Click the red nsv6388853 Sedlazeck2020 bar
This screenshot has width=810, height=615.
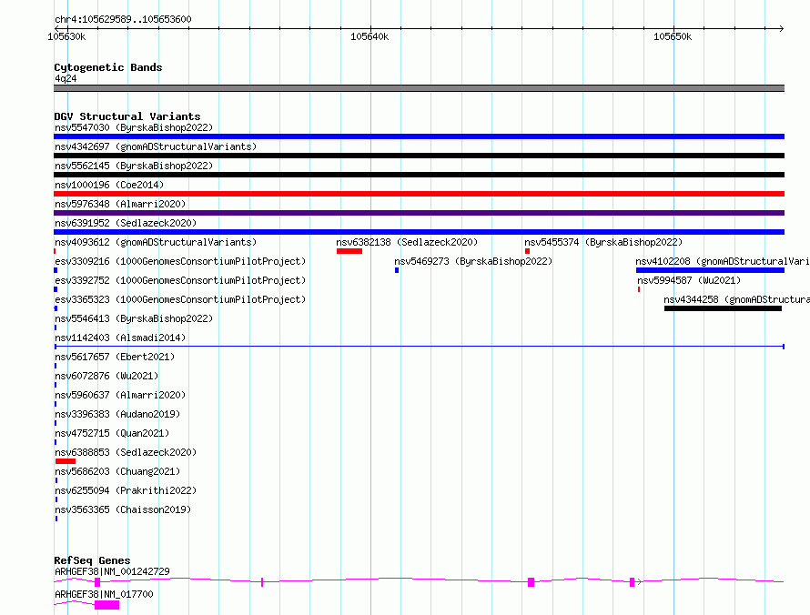point(66,461)
